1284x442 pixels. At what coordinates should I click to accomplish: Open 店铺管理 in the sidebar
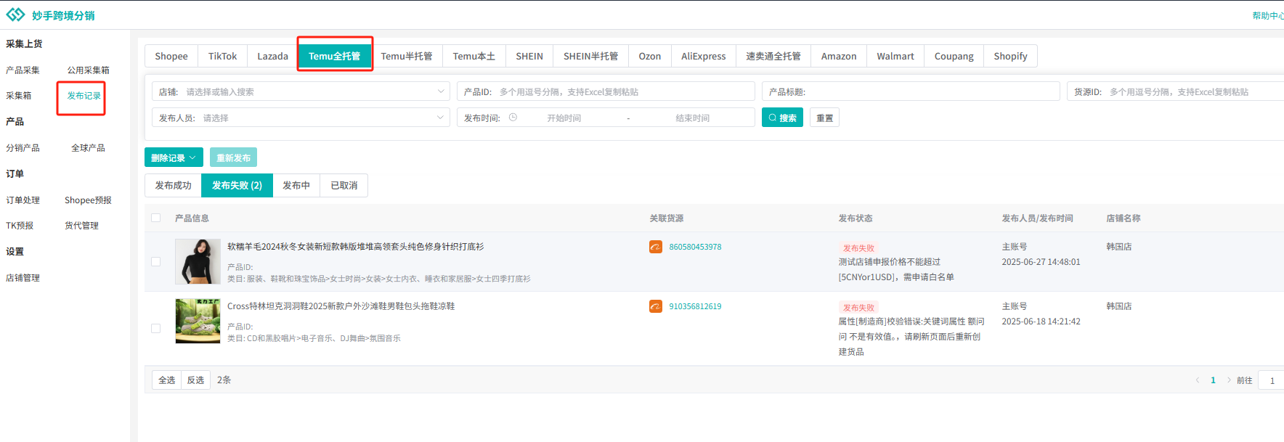23,277
